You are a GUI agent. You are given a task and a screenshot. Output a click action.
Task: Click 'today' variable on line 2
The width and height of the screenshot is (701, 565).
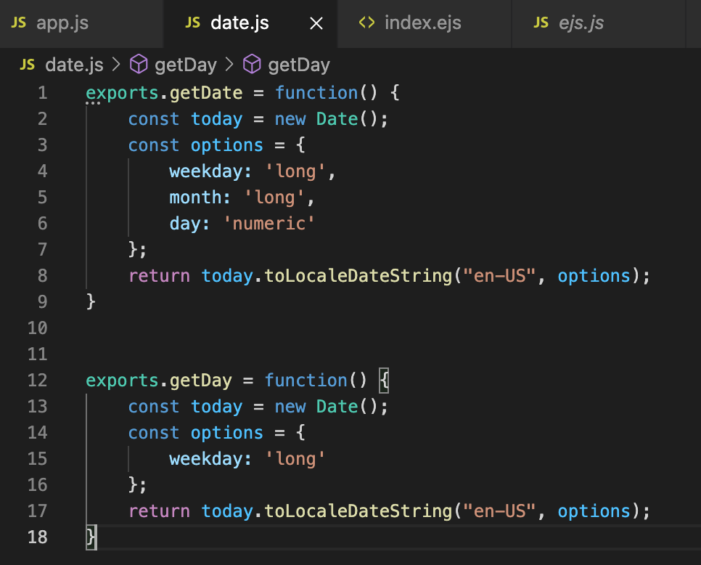coord(217,119)
